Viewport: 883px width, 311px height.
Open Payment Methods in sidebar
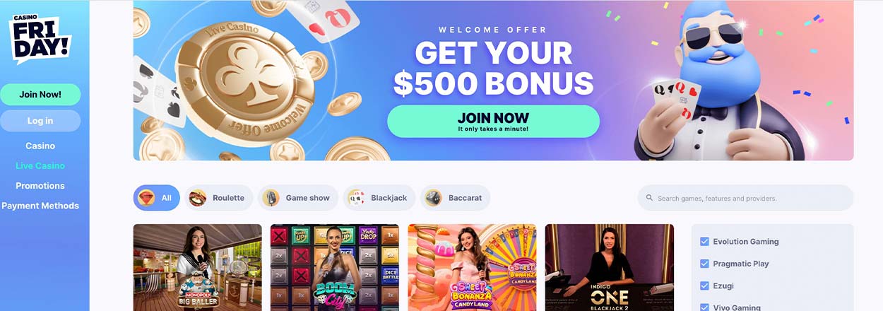point(40,206)
